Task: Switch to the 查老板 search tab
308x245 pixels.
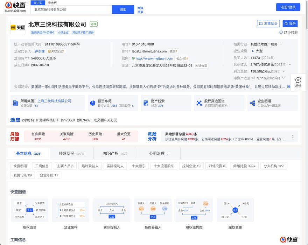Action: tap(52, 3)
